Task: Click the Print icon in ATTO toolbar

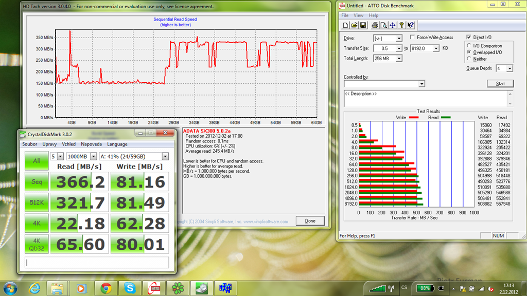Action: (x=375, y=25)
